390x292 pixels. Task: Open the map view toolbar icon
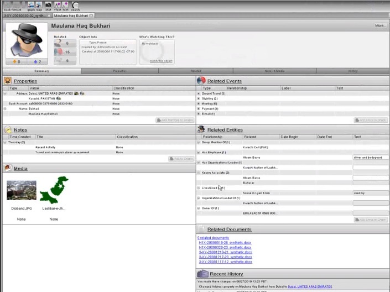coord(39,5)
